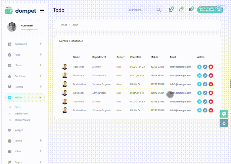Click the edit pencil for info2@example.com row
Screen dimensions: 231x164
tap(205, 75)
